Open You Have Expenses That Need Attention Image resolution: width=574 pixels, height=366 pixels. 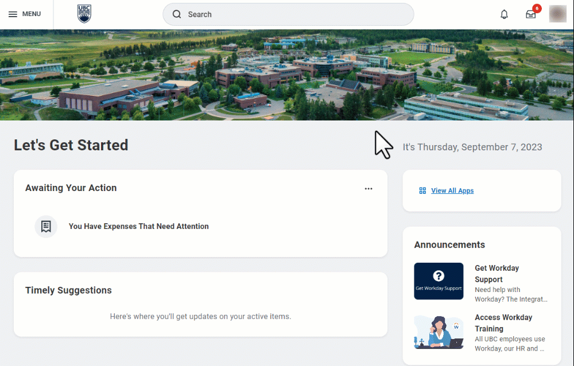(x=138, y=227)
